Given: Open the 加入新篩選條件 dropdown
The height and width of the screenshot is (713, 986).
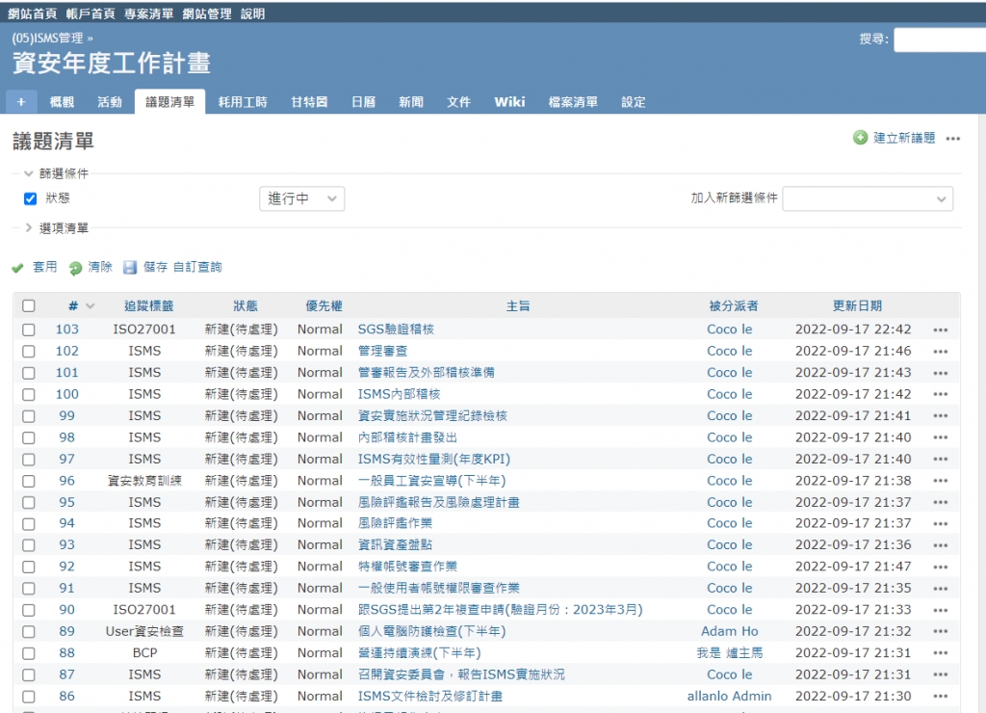Looking at the screenshot, I should click(x=868, y=198).
